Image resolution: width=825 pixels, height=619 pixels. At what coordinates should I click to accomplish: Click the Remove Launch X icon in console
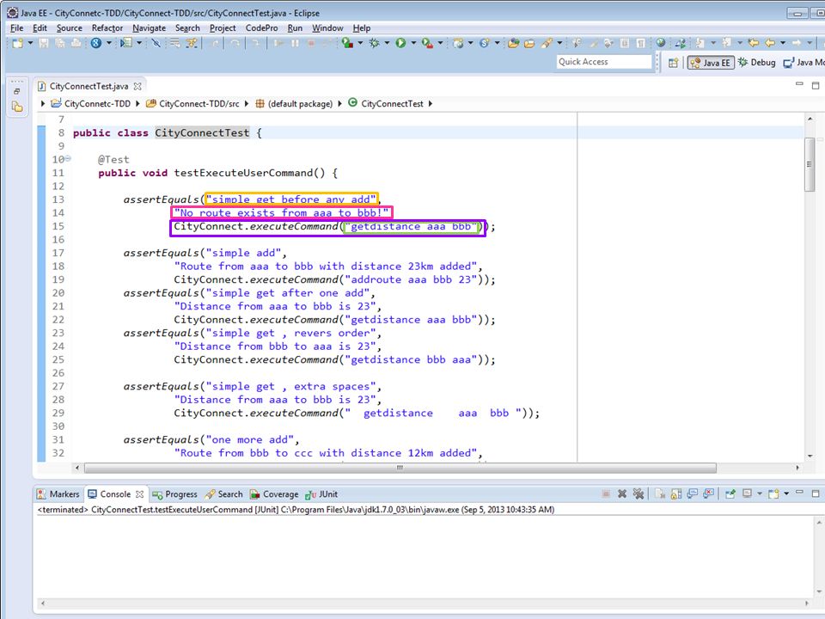(622, 493)
